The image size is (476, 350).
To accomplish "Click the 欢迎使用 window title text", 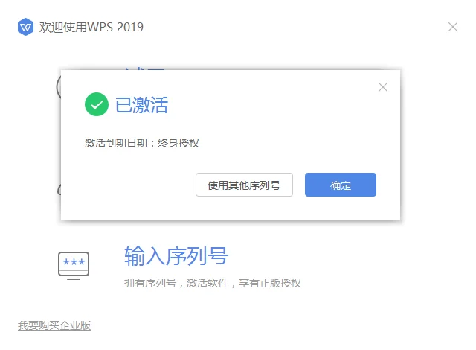I will 63,27.
